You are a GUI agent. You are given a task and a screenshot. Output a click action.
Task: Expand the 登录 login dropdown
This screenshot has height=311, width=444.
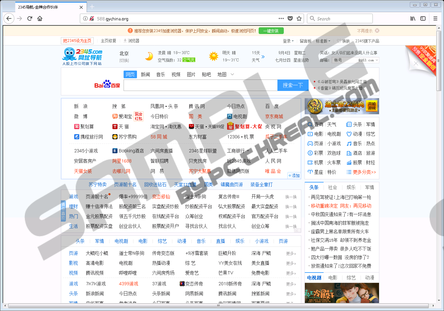(288, 41)
